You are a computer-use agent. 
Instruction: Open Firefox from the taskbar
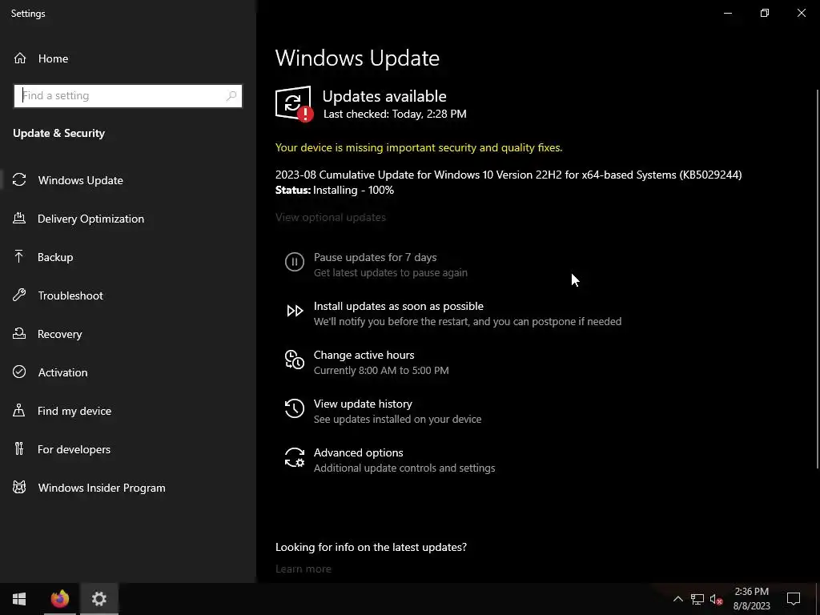(59, 599)
